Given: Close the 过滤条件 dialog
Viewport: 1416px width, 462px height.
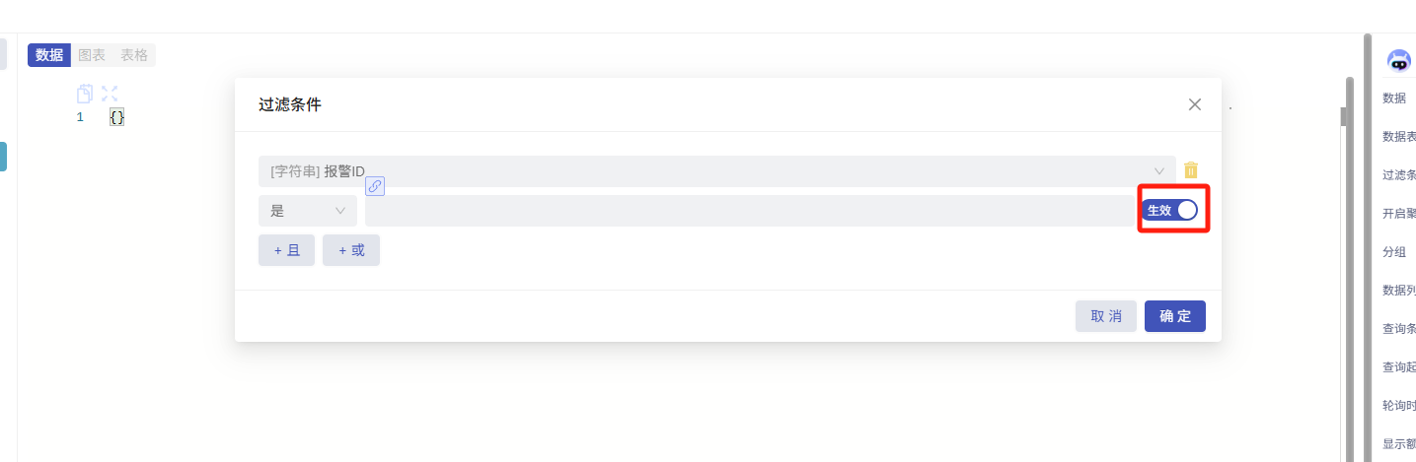Looking at the screenshot, I should click(x=1195, y=104).
